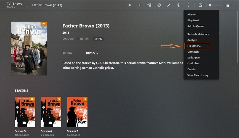The height and width of the screenshot is (138, 239).
Task: Click the On Deck S5 · E4 text
Action: (x=76, y=39)
